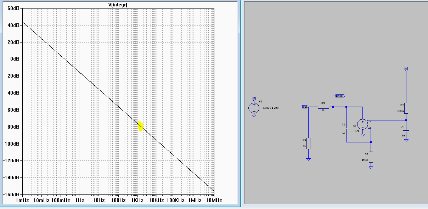The width and height of the screenshot is (428, 209).
Task: Click the -100dB vertical axis label
Action: point(11,144)
